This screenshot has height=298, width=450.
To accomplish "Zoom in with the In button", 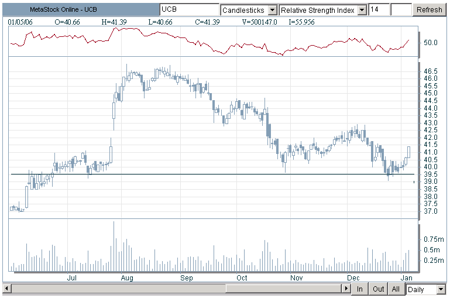I will pyautogui.click(x=360, y=289).
